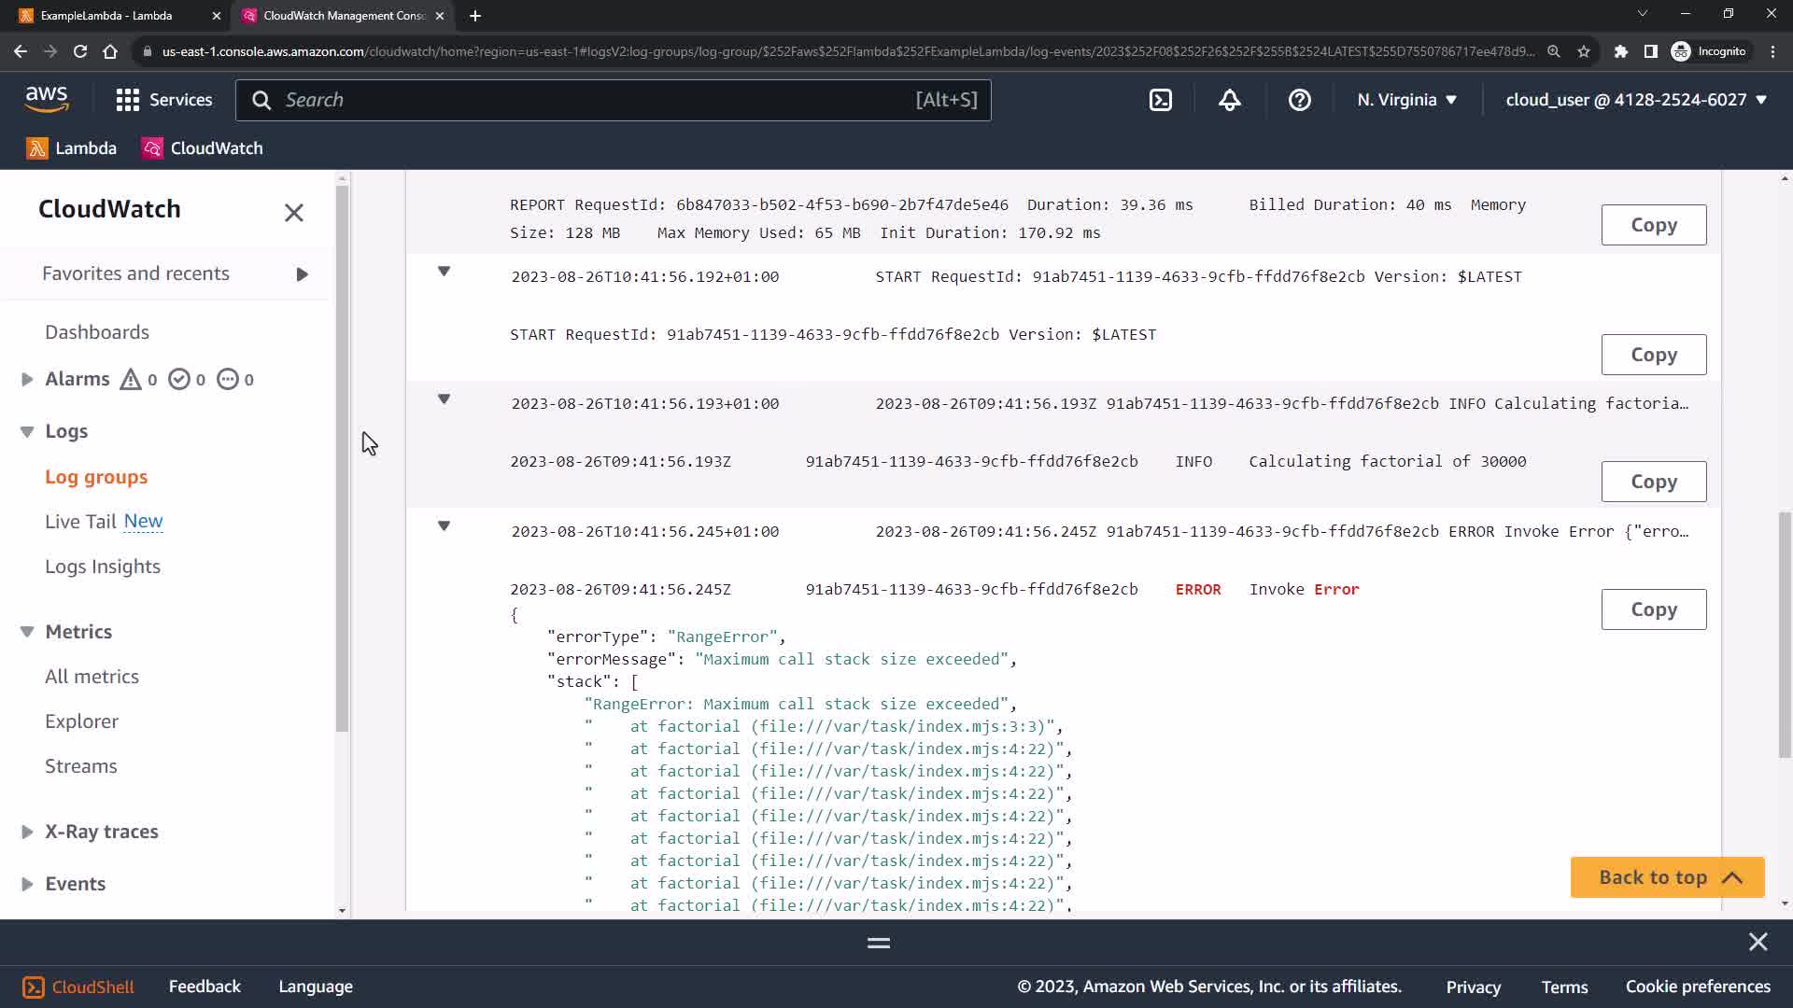Open the Services grid menu

click(x=164, y=100)
